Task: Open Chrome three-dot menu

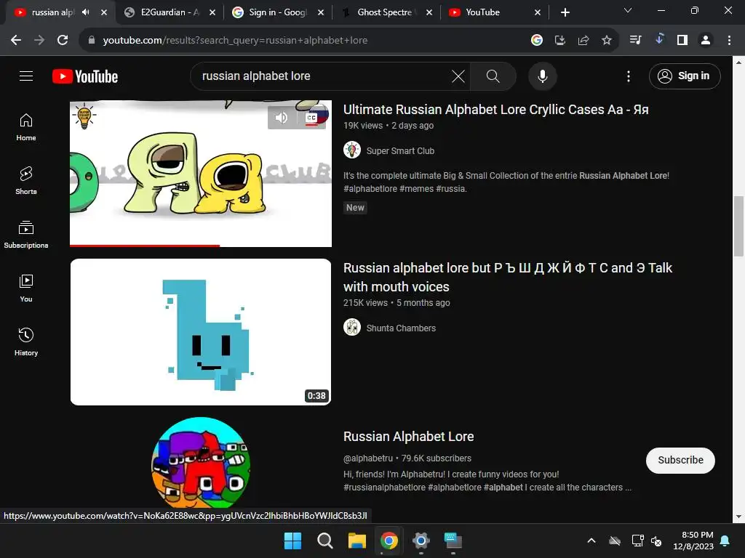Action: click(729, 41)
